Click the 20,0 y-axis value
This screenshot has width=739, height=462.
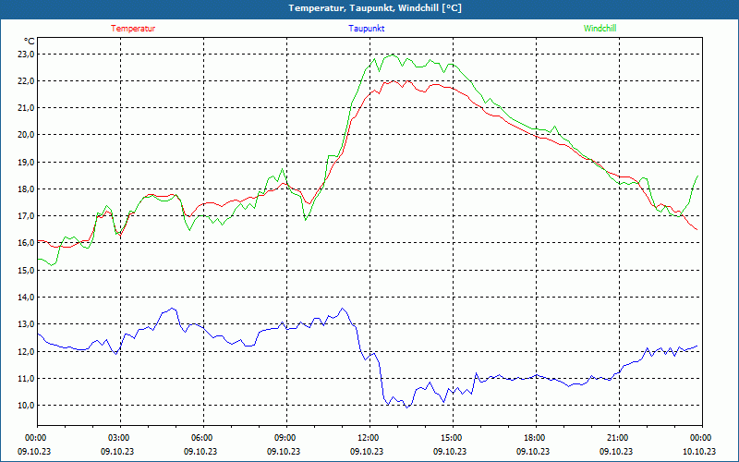click(27, 135)
